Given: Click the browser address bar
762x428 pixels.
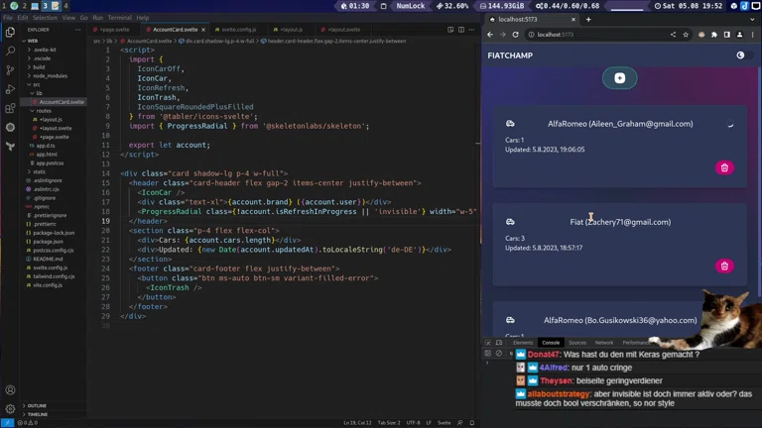Looking at the screenshot, I should [x=595, y=35].
